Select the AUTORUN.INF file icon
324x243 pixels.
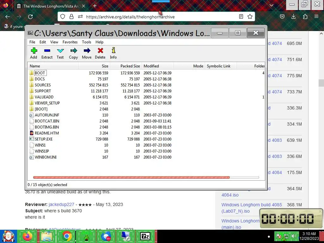tap(31, 115)
